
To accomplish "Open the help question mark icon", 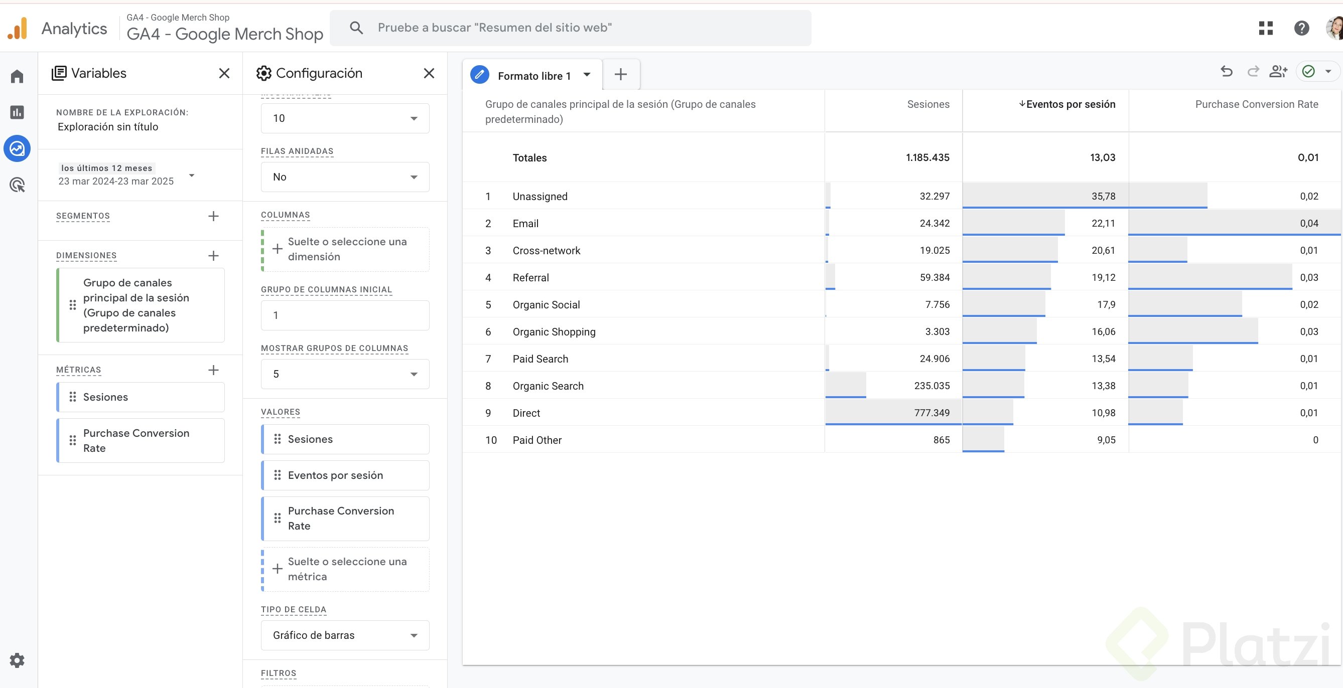I will pos(1301,28).
